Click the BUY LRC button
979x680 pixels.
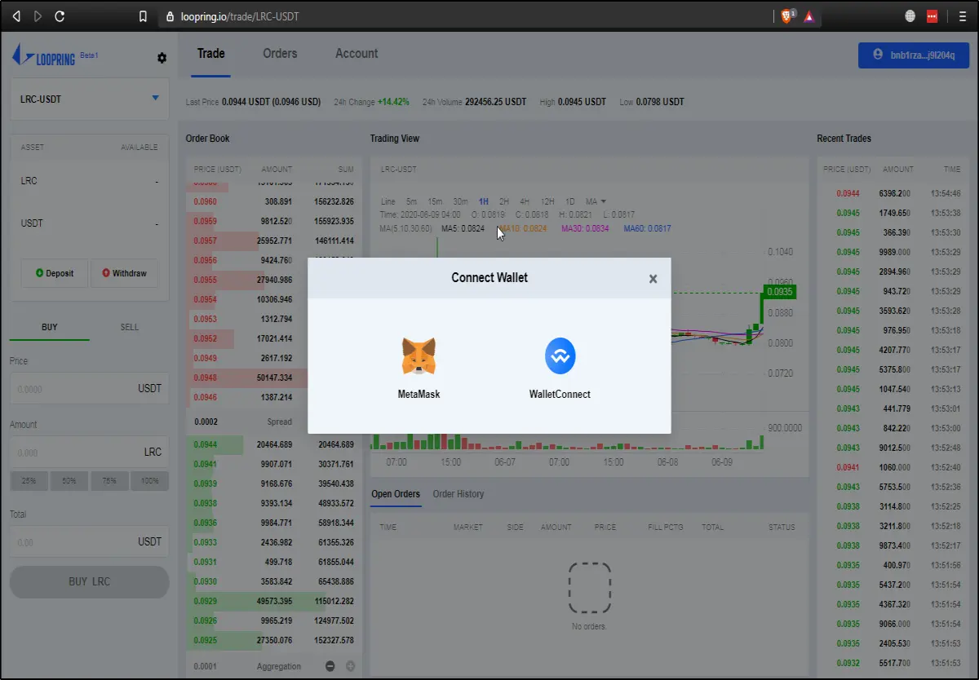click(x=90, y=582)
